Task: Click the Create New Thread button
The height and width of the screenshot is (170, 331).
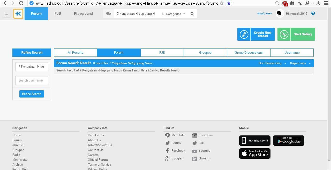Action: pos(256,34)
